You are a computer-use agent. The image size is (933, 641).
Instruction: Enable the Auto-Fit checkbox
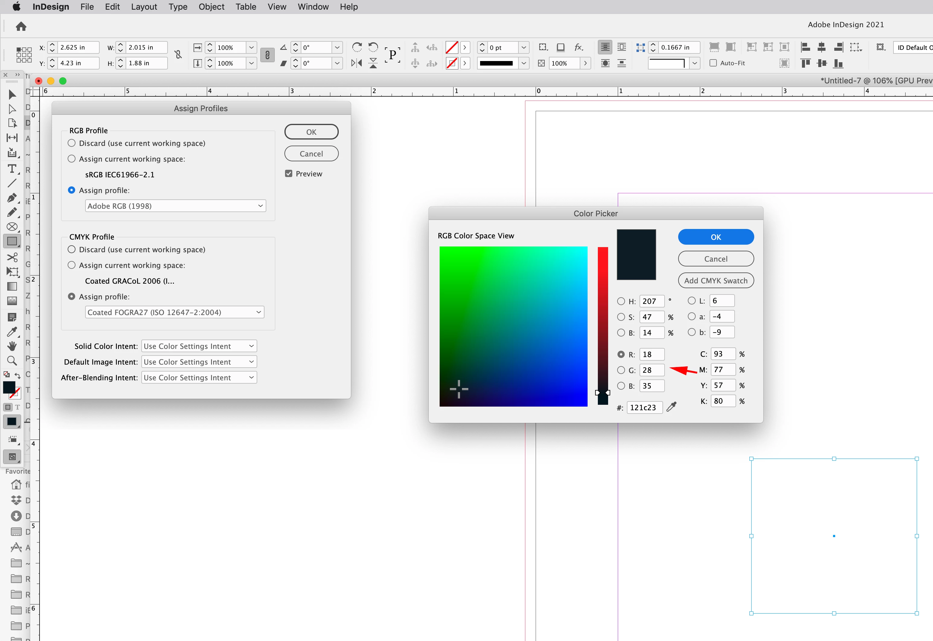[713, 63]
